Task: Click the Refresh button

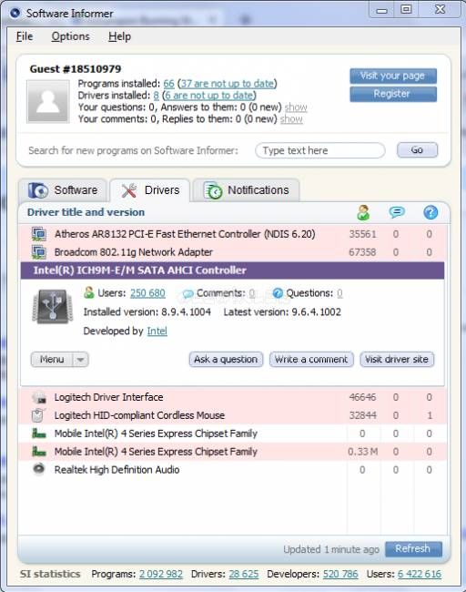Action: pos(413,548)
